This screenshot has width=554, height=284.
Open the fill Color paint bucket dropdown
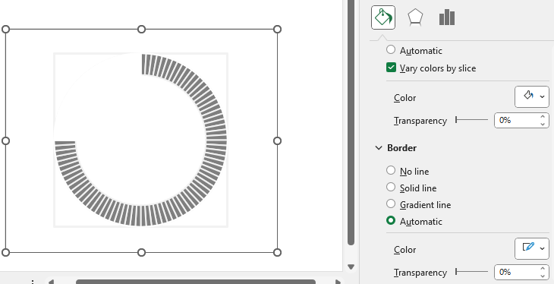532,96
